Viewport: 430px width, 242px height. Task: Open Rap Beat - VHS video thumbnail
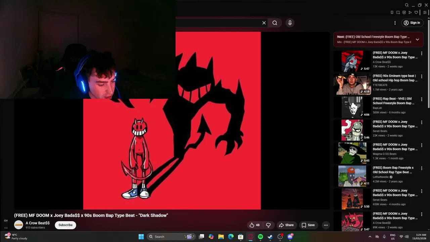coord(352,107)
